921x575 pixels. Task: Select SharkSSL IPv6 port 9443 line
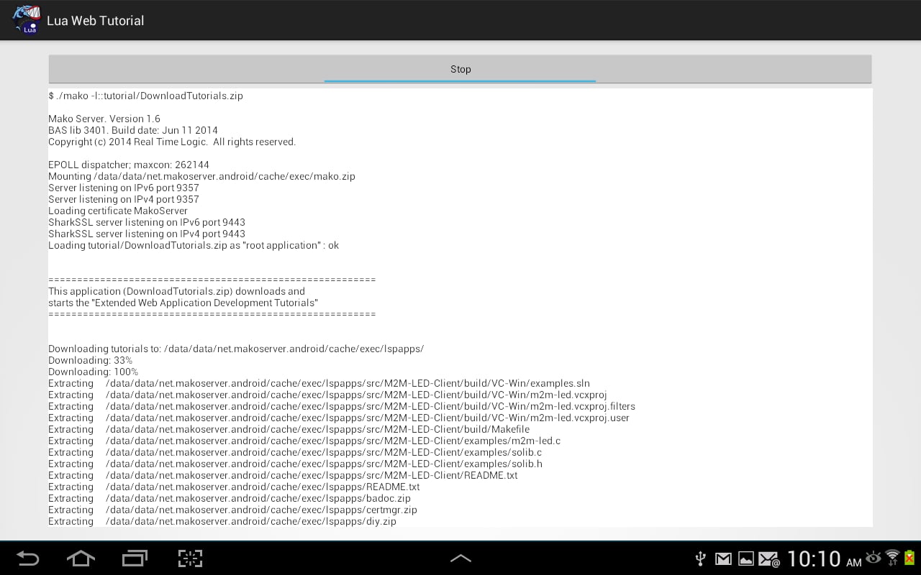(147, 222)
